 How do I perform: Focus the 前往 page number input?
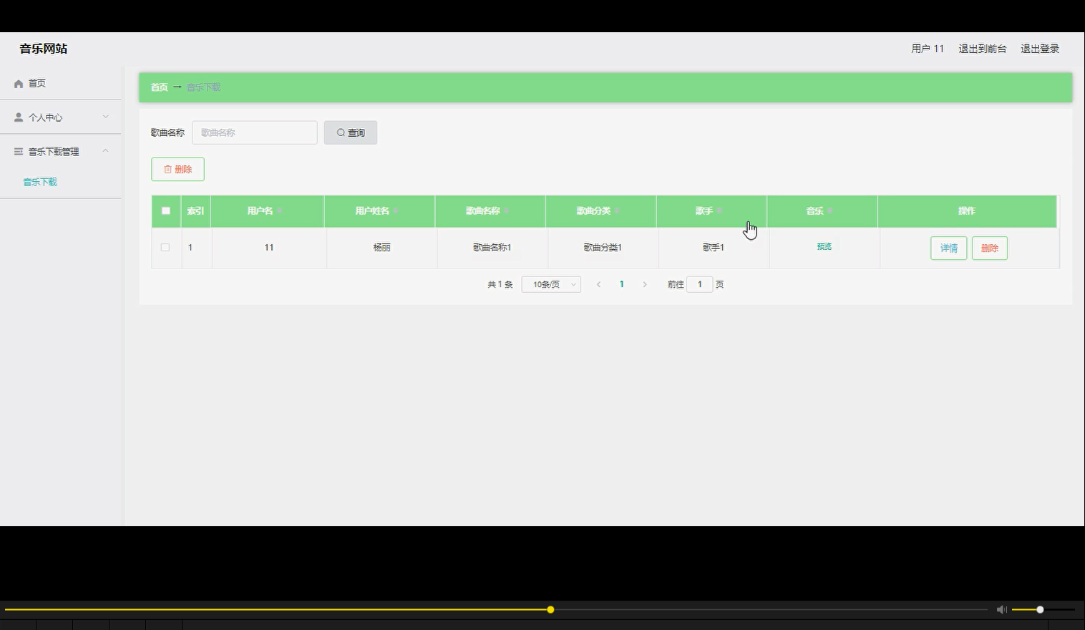[700, 284]
